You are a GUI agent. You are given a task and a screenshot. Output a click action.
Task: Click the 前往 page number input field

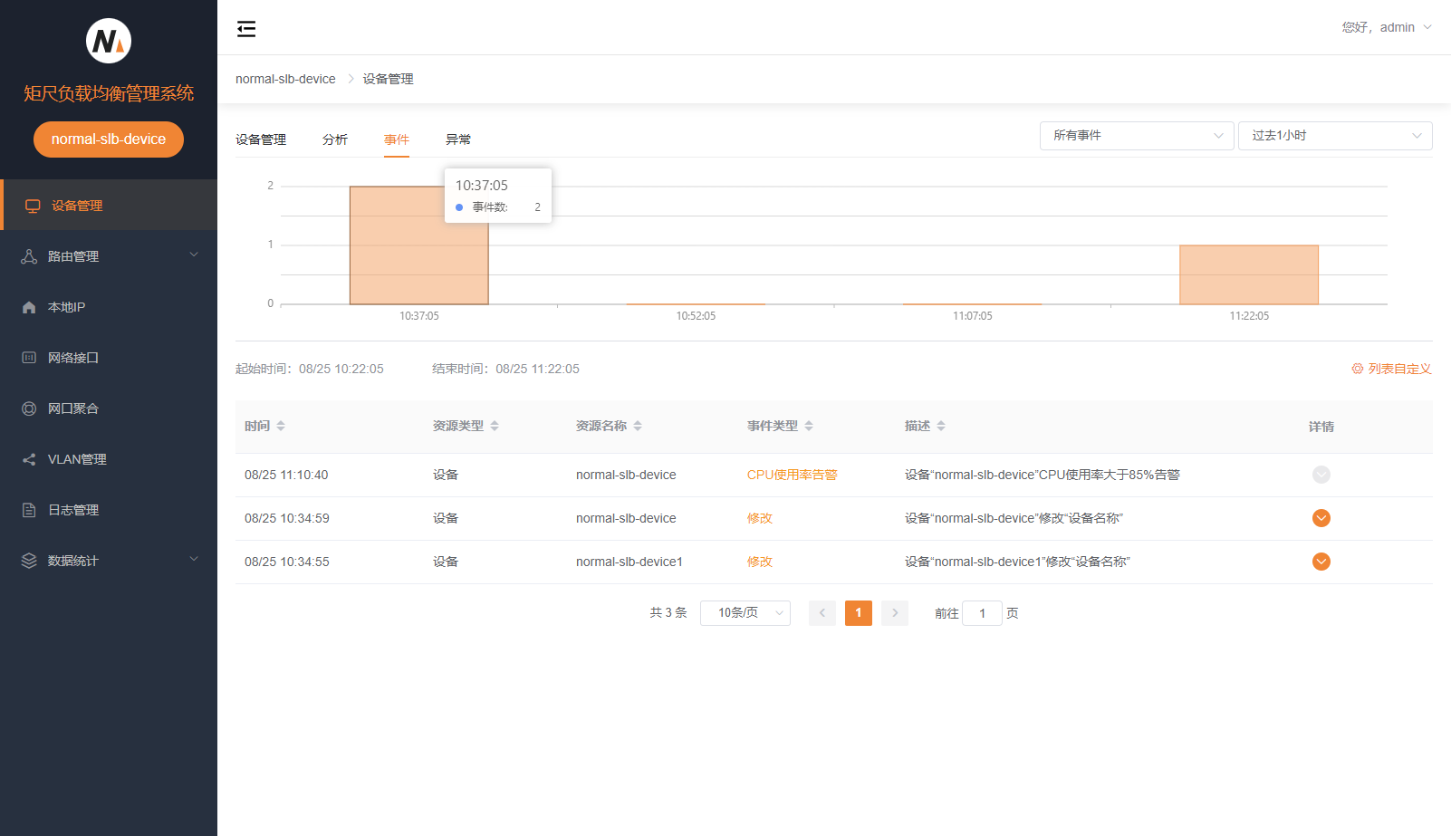[982, 613]
